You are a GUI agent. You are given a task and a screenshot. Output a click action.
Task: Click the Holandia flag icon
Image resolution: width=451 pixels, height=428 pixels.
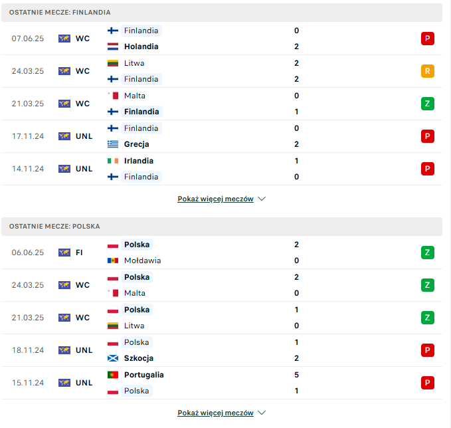pos(113,47)
